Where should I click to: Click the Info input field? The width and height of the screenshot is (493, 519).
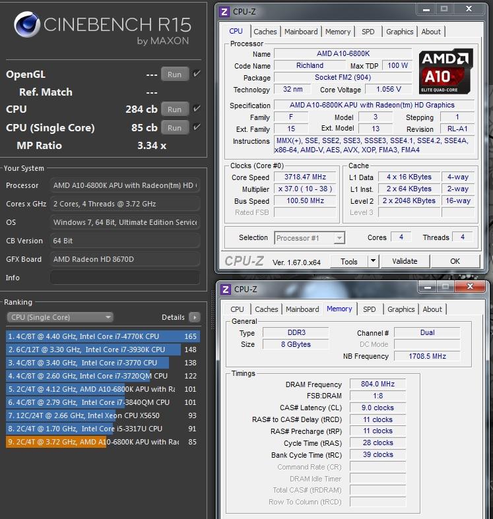[x=125, y=278]
